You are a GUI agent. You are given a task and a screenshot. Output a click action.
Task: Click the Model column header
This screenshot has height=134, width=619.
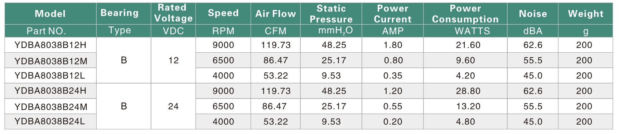tap(50, 14)
